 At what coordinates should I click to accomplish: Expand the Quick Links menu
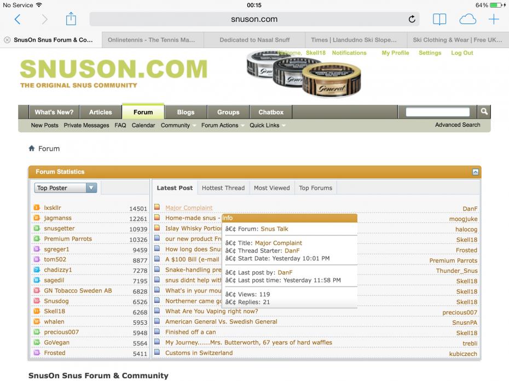click(267, 125)
